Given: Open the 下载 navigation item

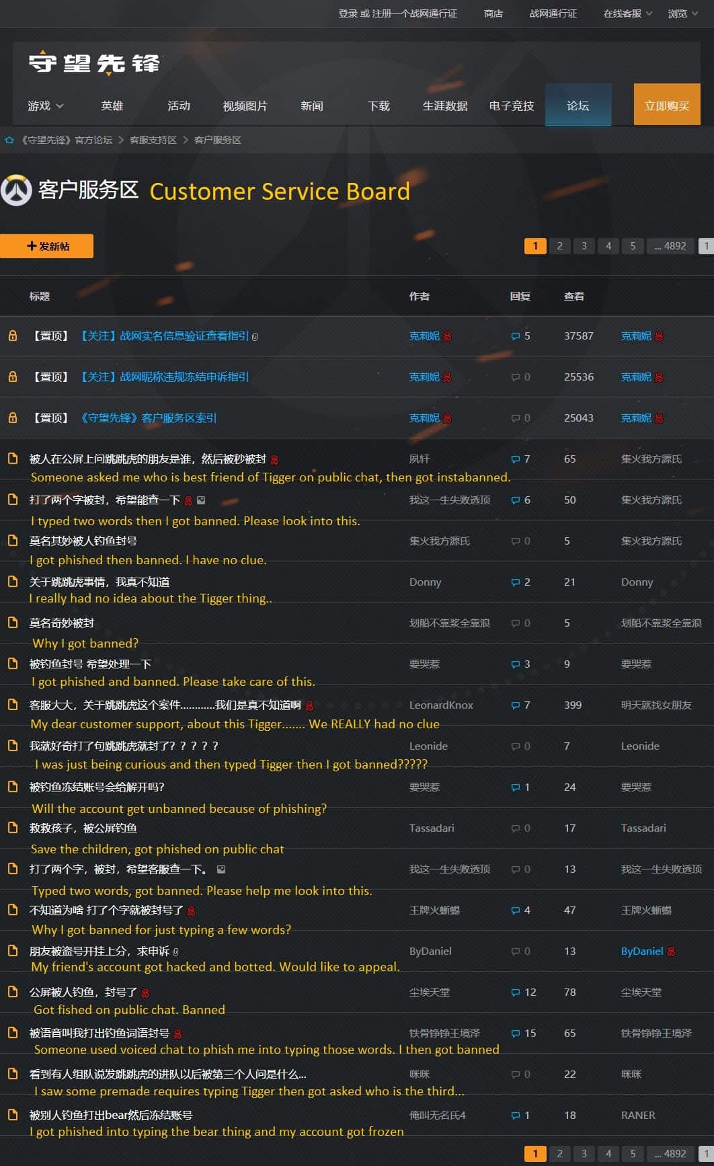Looking at the screenshot, I should pyautogui.click(x=379, y=106).
